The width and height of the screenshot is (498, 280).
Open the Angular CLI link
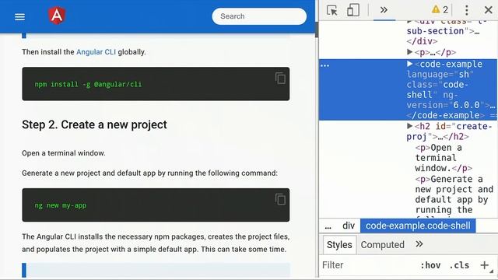pos(96,52)
